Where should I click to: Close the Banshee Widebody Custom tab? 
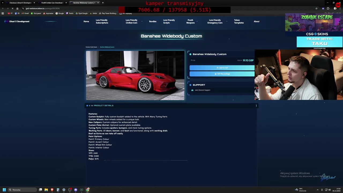click(98, 3)
